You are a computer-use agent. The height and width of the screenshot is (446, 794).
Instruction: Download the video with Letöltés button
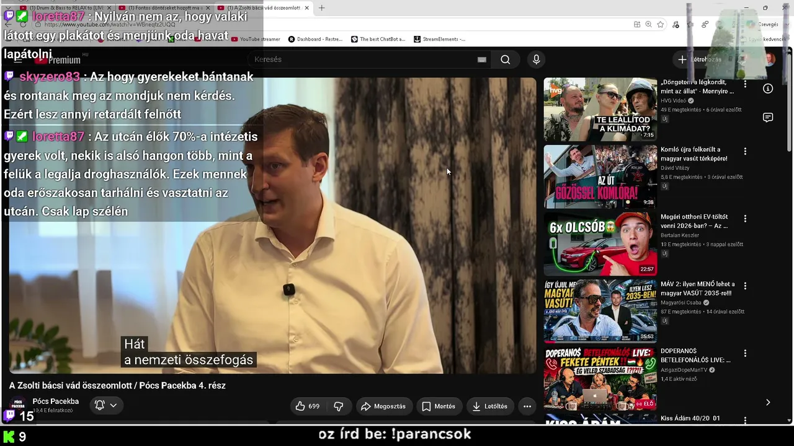490,406
